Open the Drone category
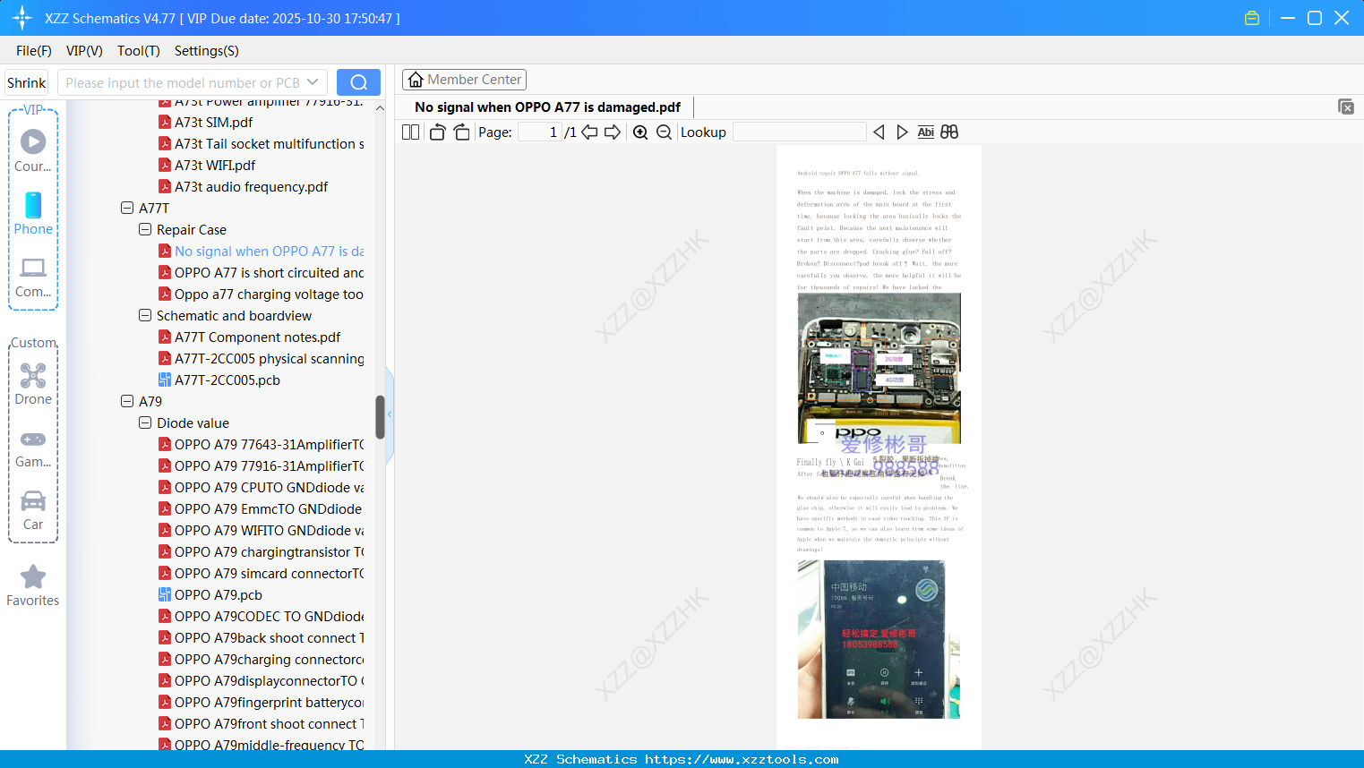The image size is (1364, 768). point(33,384)
